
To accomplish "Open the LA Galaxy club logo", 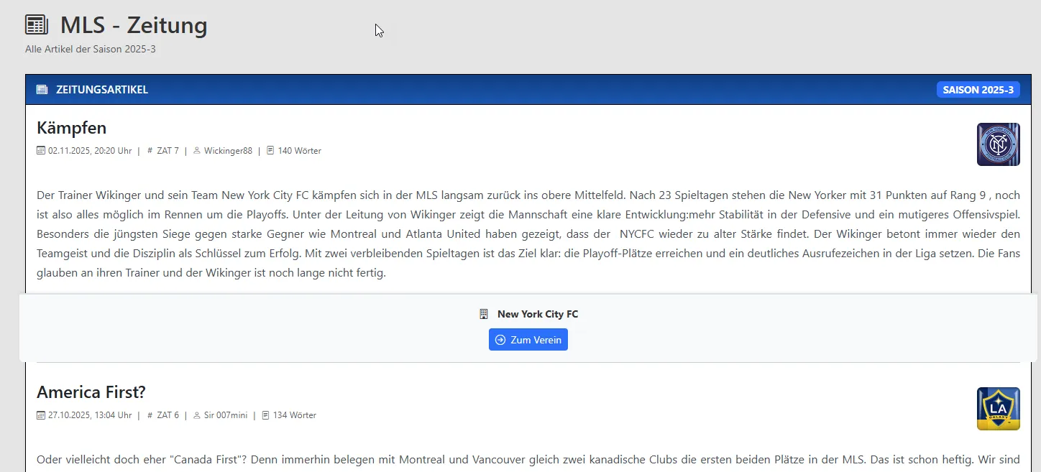I will coord(998,409).
